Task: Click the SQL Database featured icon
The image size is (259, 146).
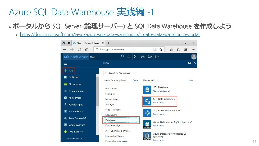Action: point(147,90)
